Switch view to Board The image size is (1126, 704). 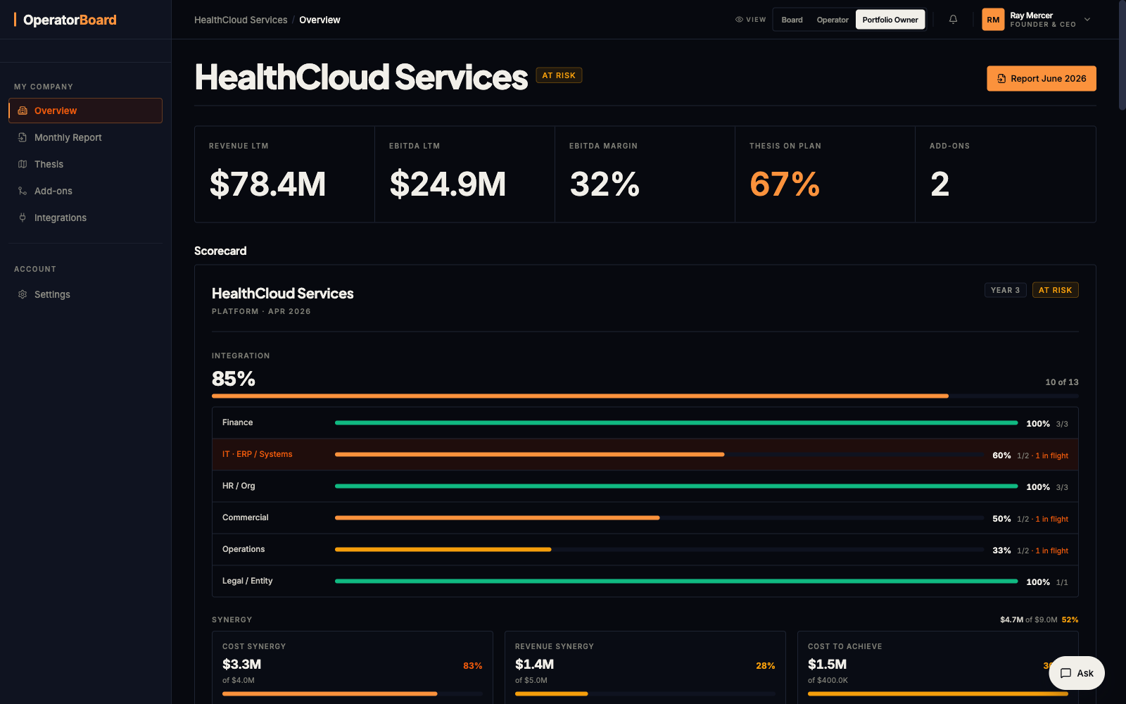pyautogui.click(x=792, y=20)
